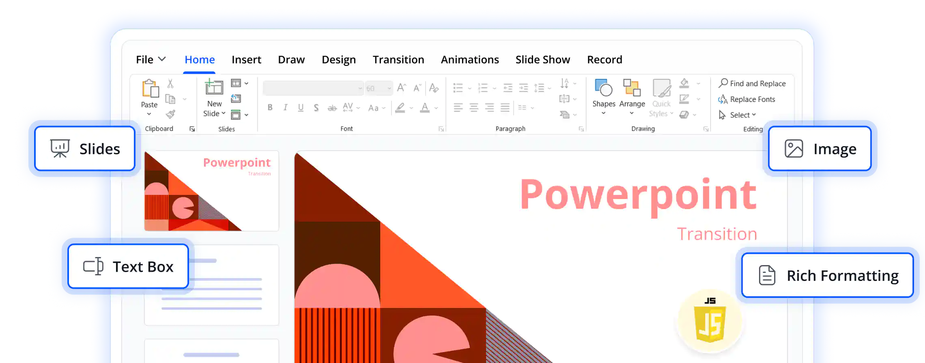
Task: Toggle Underline formatting
Action: tap(301, 108)
